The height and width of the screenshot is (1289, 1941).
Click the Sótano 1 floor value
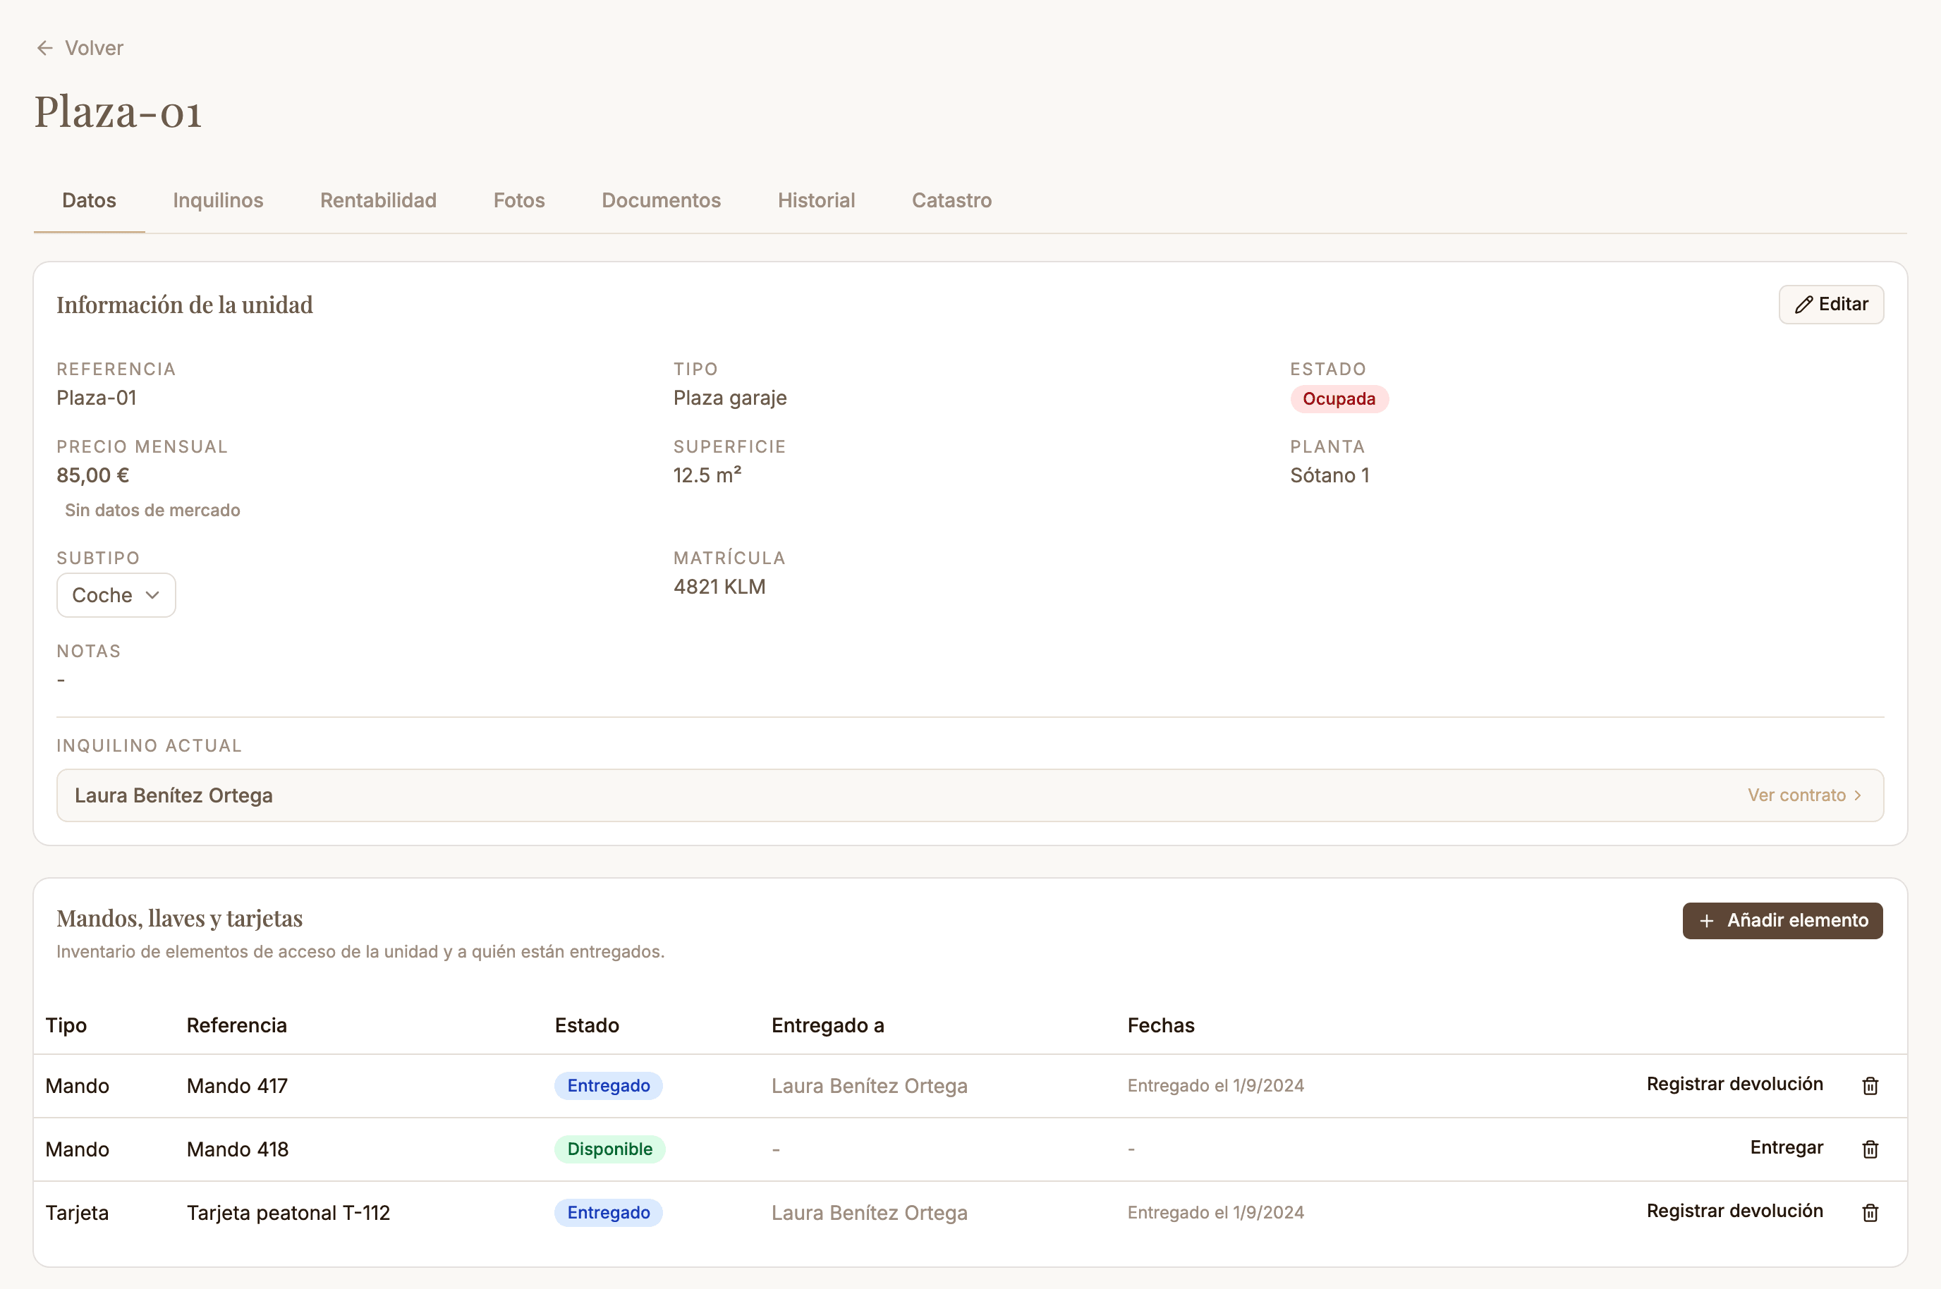click(x=1330, y=475)
